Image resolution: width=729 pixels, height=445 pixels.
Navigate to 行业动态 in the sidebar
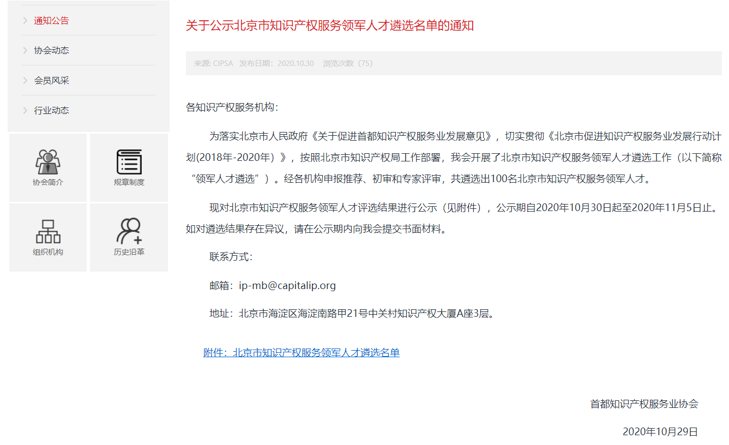click(x=52, y=111)
